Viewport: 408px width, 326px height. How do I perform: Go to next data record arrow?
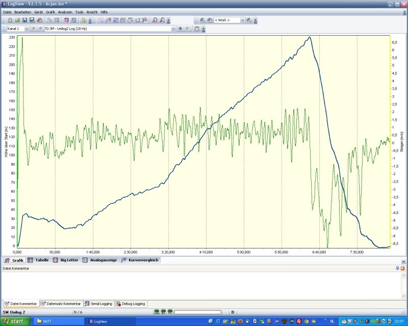188,29
